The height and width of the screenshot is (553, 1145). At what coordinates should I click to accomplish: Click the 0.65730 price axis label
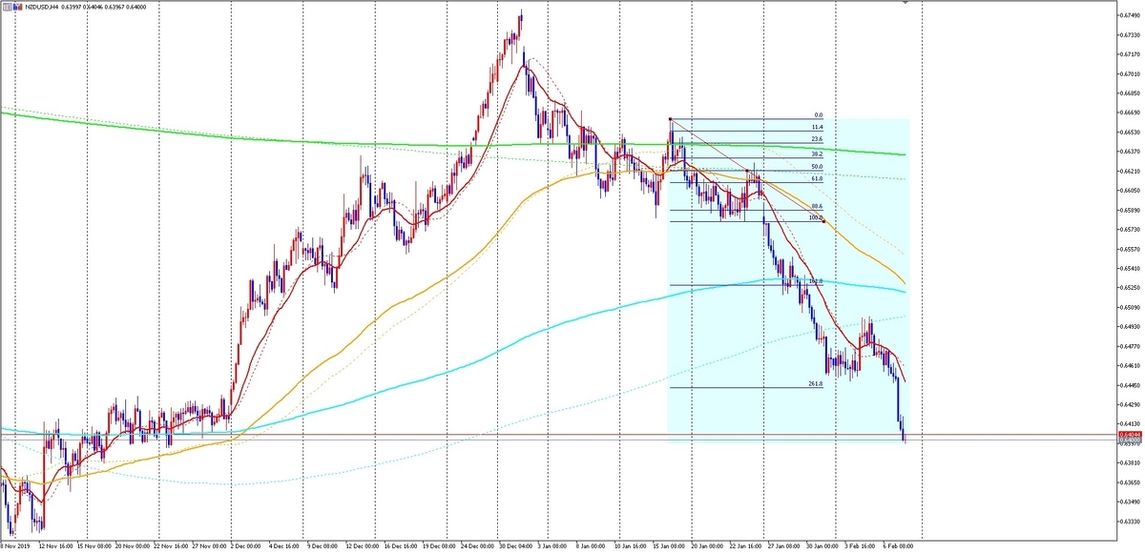pos(1130,230)
